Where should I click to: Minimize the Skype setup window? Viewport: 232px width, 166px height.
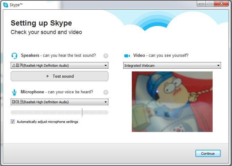201,4
